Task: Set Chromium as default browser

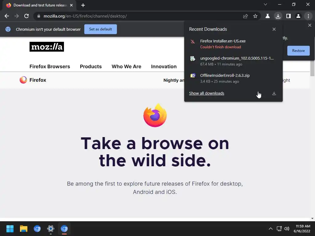Action: [x=101, y=29]
